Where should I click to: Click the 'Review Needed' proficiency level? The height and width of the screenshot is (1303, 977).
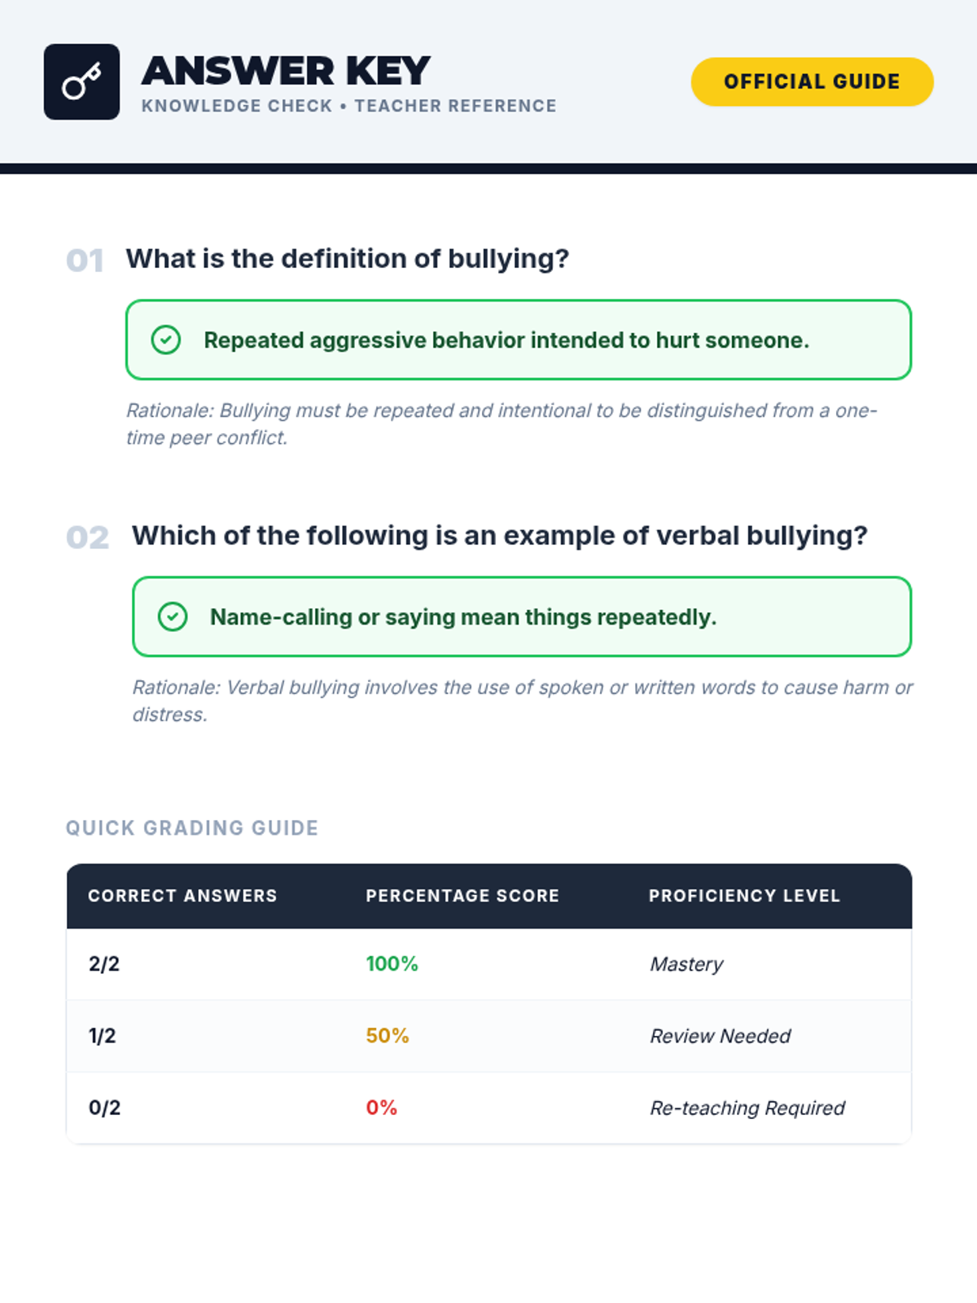tap(720, 1036)
